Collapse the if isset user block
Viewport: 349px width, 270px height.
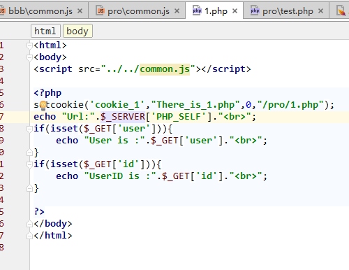pyautogui.click(x=29, y=129)
